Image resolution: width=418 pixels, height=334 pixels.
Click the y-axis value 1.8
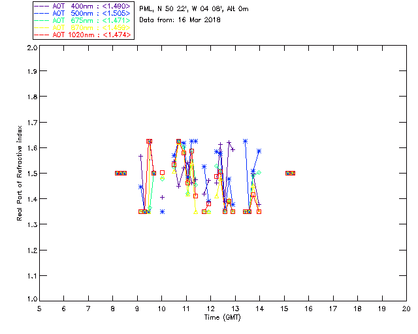click(32, 97)
